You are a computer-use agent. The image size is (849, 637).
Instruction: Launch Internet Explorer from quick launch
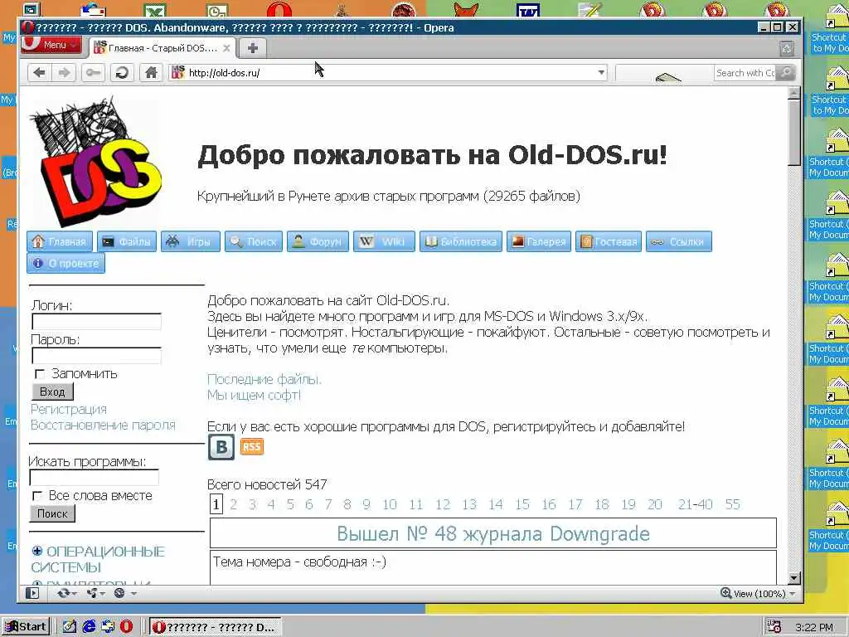click(x=88, y=627)
